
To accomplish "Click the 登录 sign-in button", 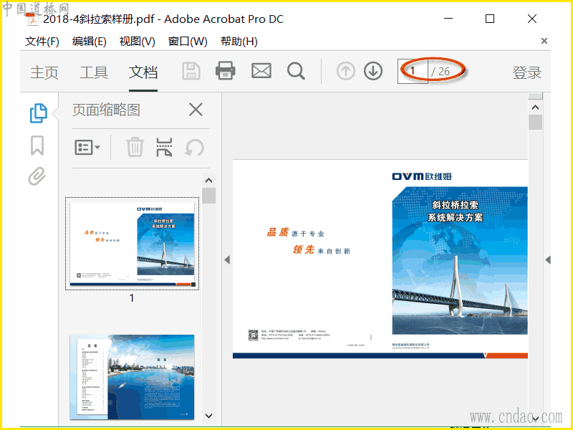I will 526,72.
